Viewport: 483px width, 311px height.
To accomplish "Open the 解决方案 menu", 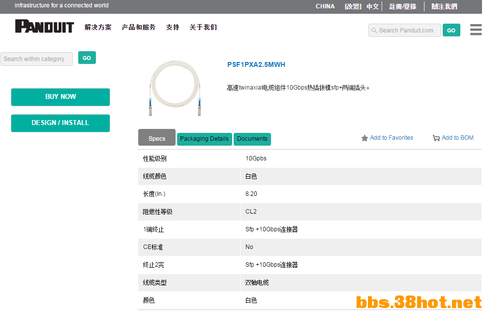I will (x=98, y=27).
